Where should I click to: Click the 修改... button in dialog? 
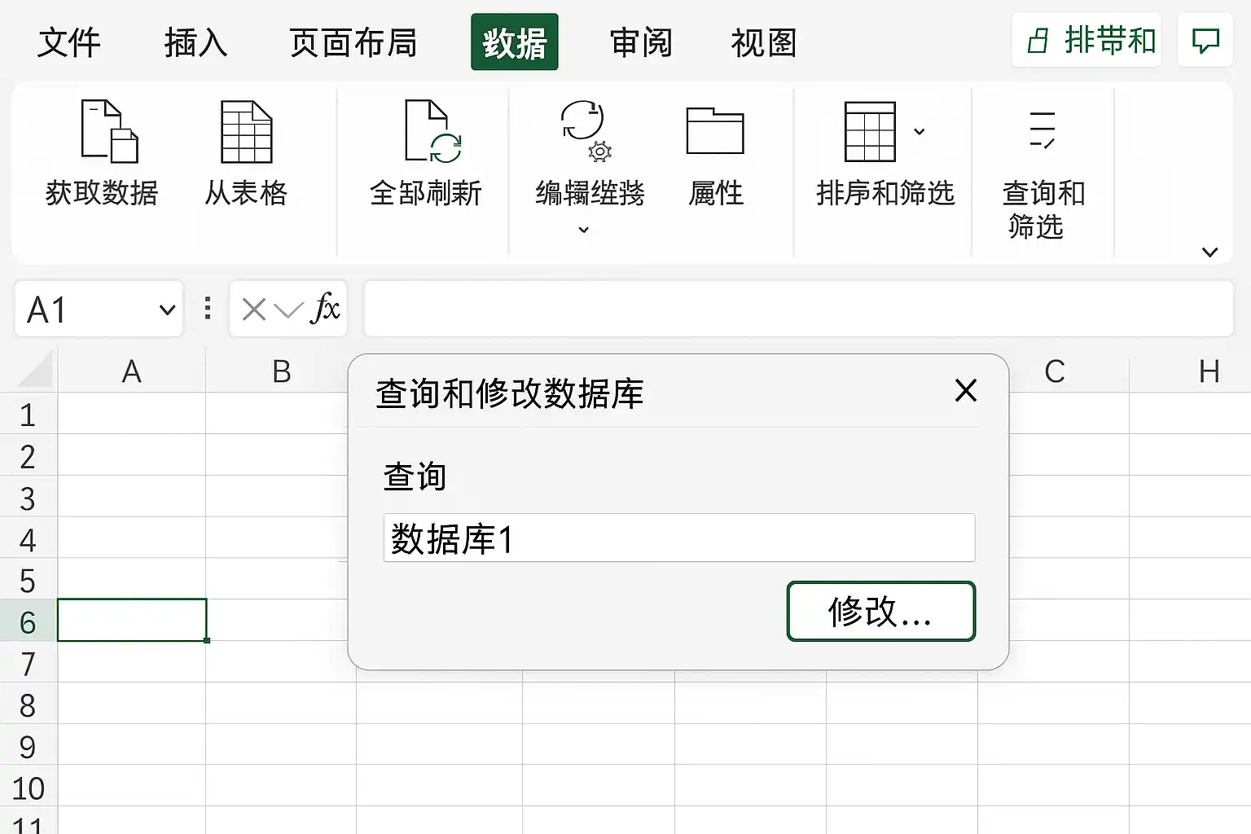tap(881, 611)
